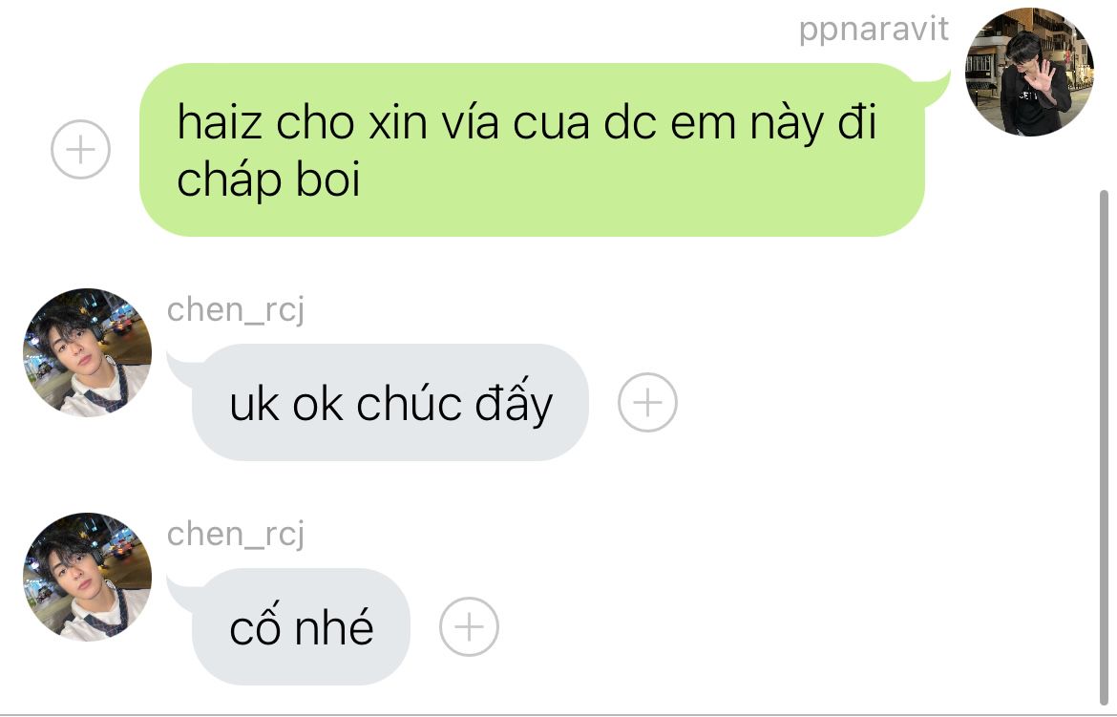Click the chen_rcj name above "uk ok chúc đấy"

(x=236, y=310)
